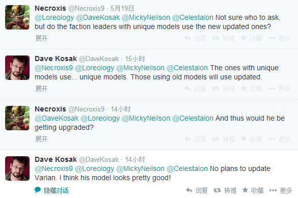This screenshot has height=198, width=298.
Task: Expand Necroxis's 14小时 tweet via 展开
Action: tap(41, 139)
